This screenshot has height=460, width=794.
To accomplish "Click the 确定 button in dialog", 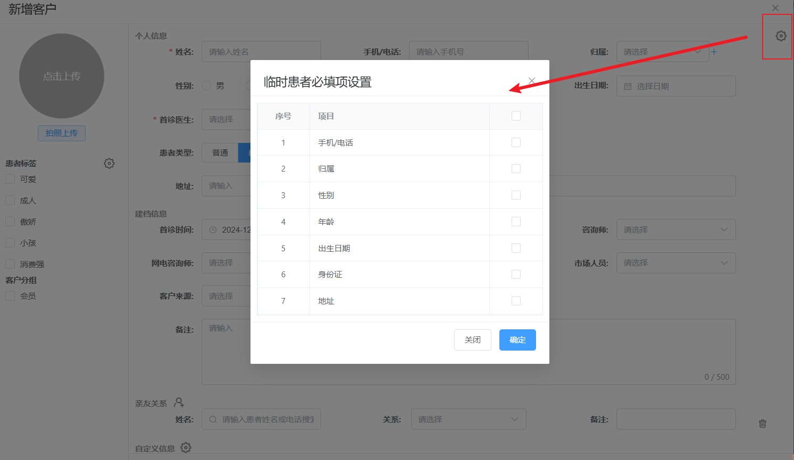I will 517,340.
